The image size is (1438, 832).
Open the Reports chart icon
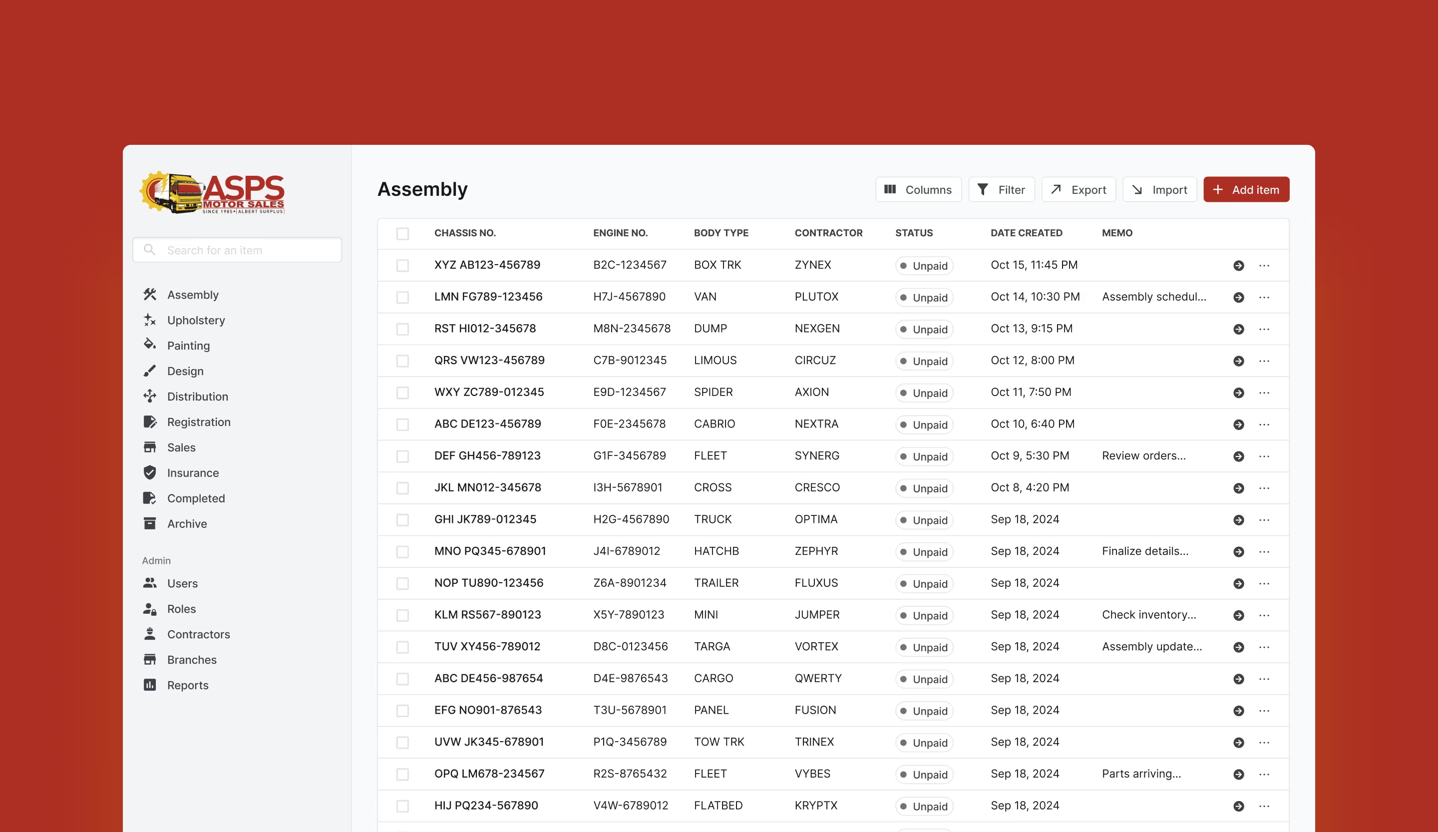(x=149, y=685)
